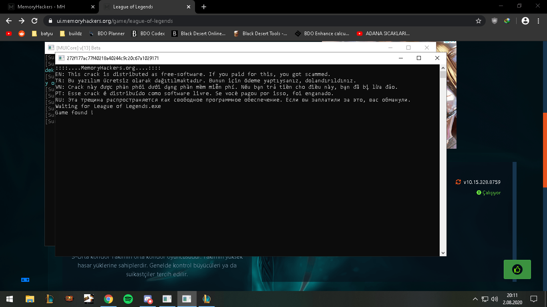Click the console window title bar icon

pyautogui.click(x=62, y=58)
